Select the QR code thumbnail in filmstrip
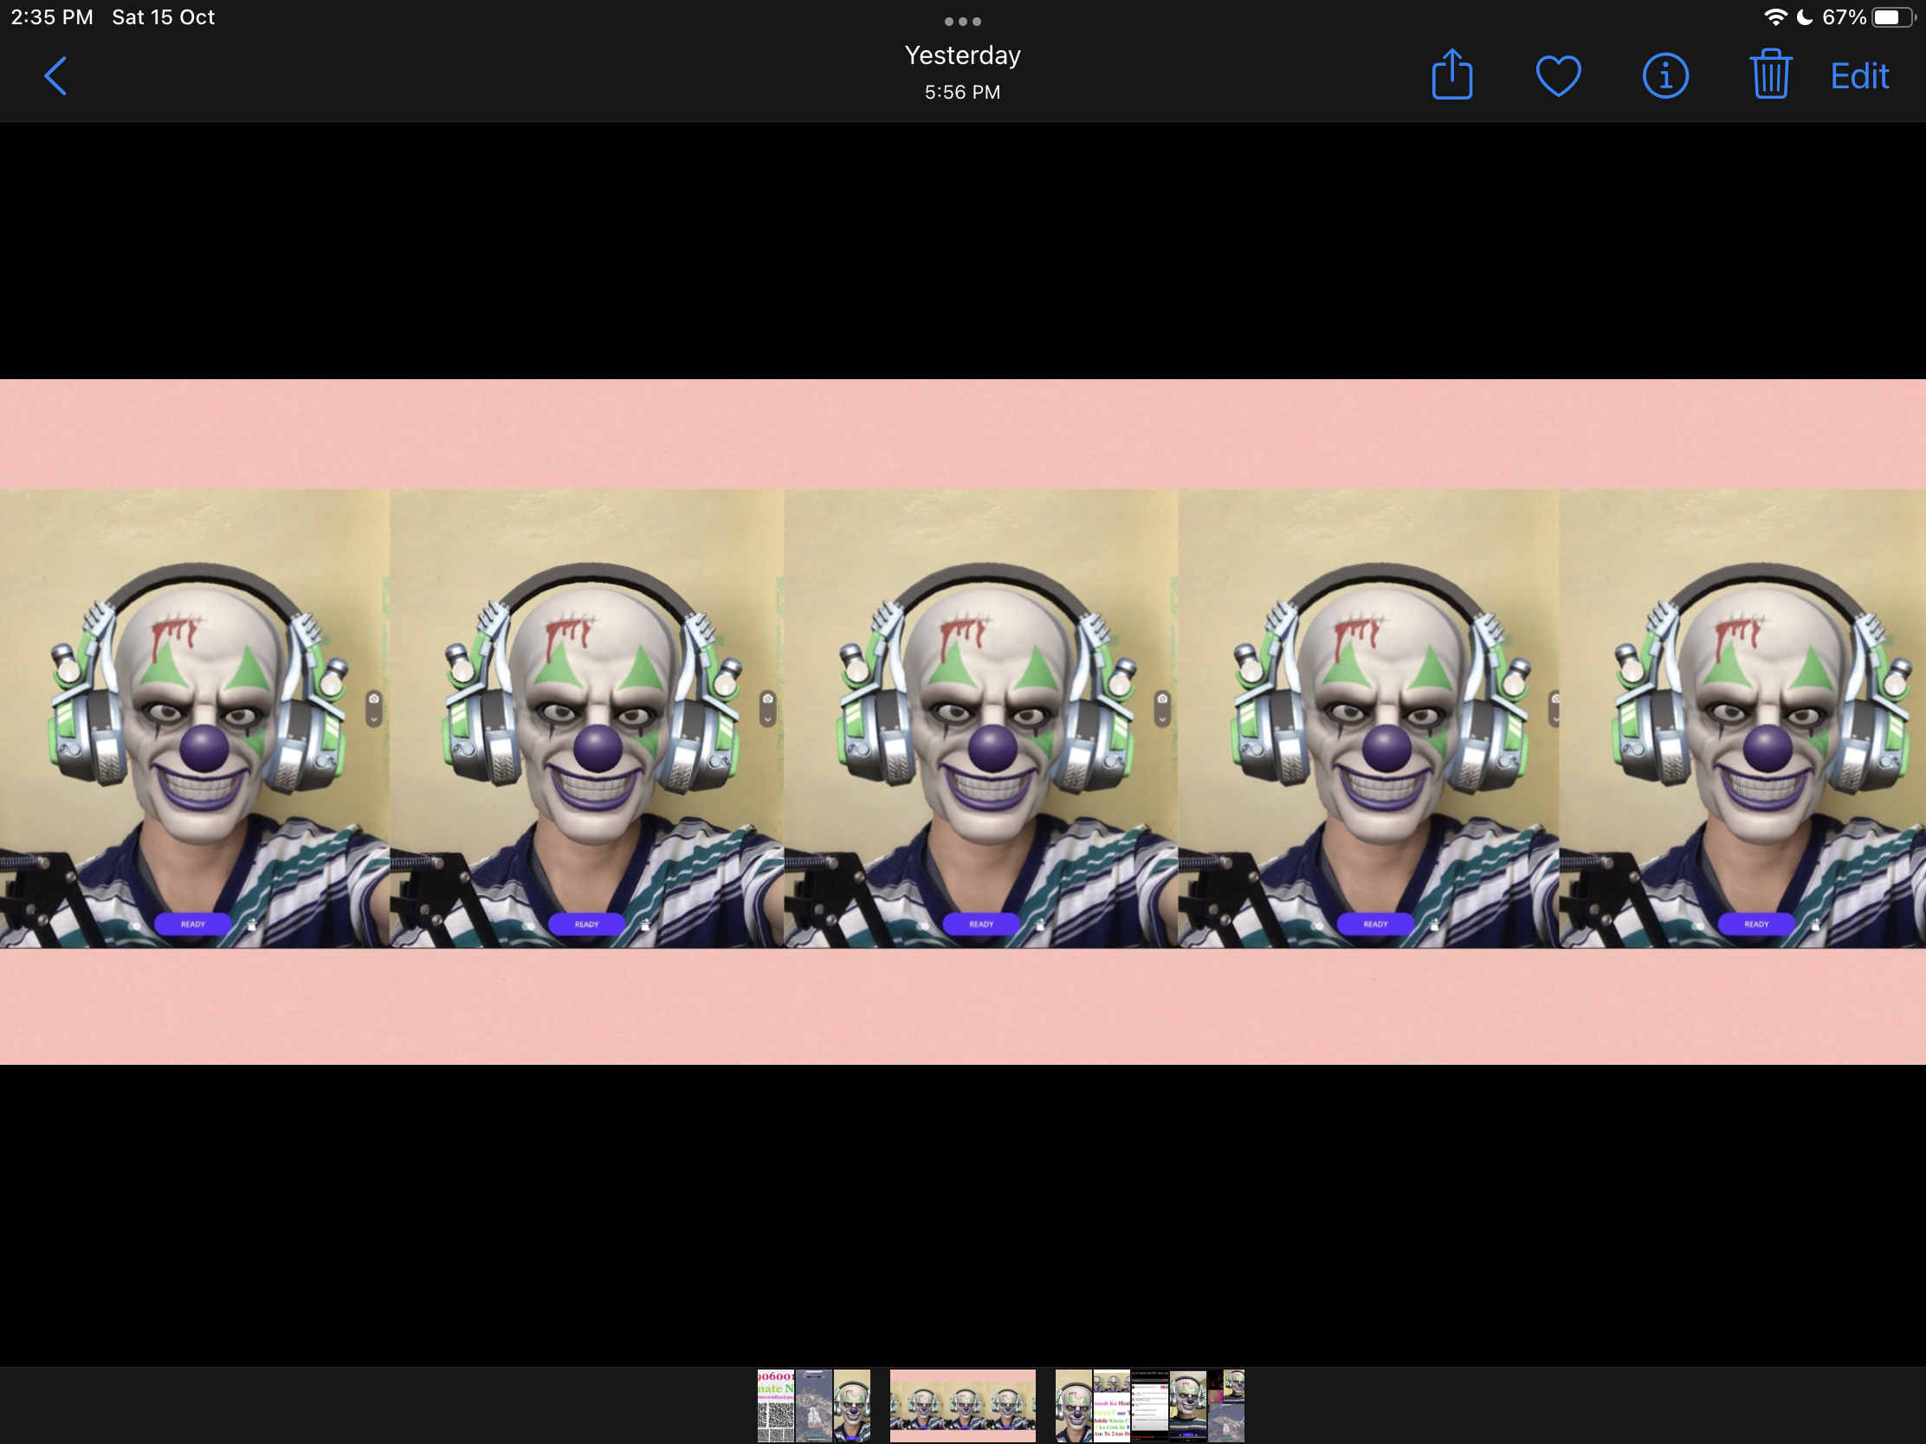 click(x=775, y=1405)
